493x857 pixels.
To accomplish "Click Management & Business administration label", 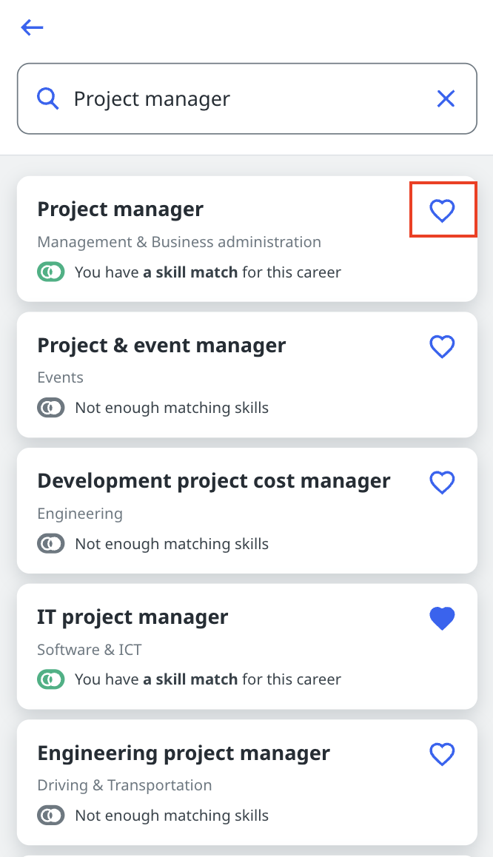I will [x=179, y=242].
